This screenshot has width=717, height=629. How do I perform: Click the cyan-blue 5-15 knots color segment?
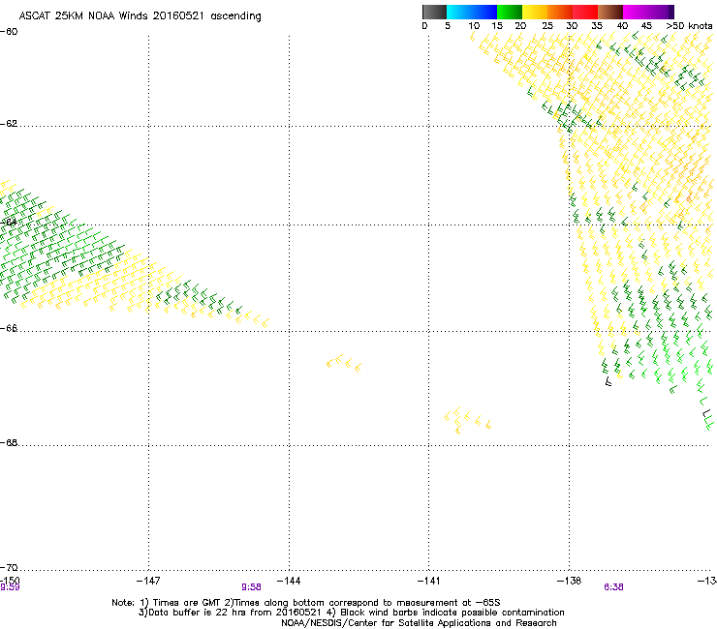click(x=472, y=12)
